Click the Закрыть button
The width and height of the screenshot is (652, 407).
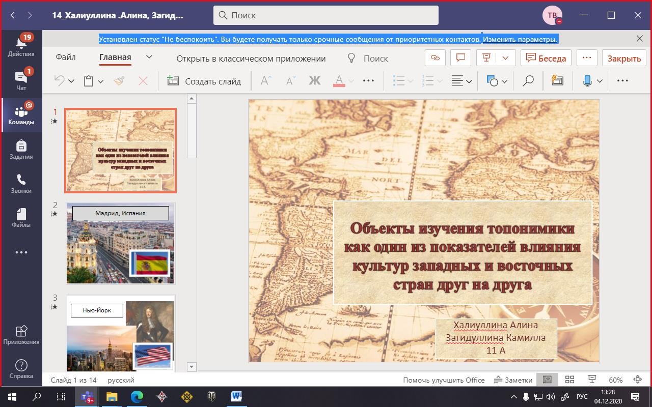click(x=624, y=58)
